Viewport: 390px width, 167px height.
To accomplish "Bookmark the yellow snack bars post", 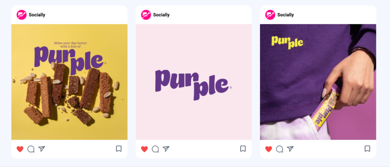I will [x=119, y=149].
